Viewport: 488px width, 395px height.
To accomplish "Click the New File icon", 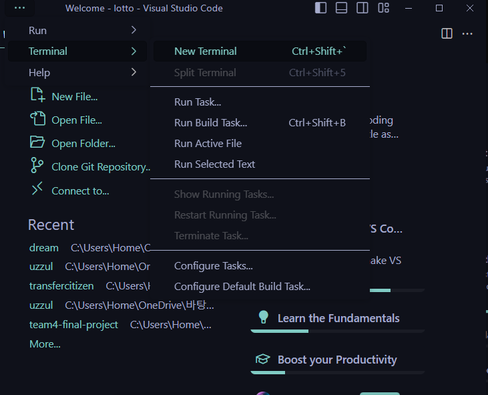I will pos(37,95).
